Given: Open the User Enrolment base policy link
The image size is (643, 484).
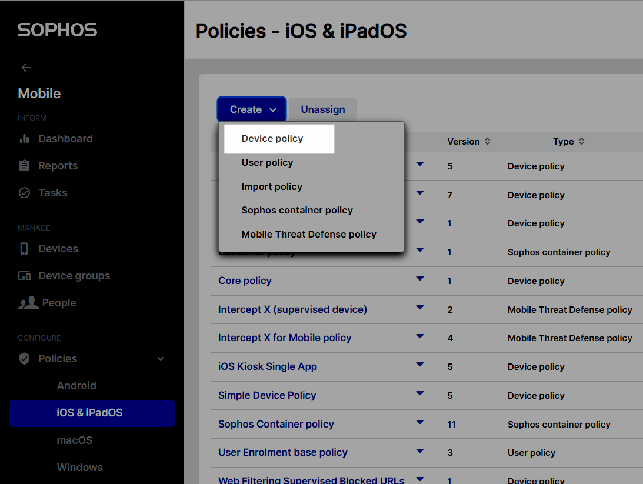Looking at the screenshot, I should [x=282, y=452].
